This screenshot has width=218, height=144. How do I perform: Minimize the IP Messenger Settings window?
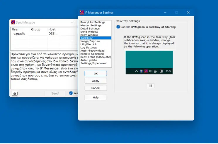pyautogui.click(x=165, y=13)
